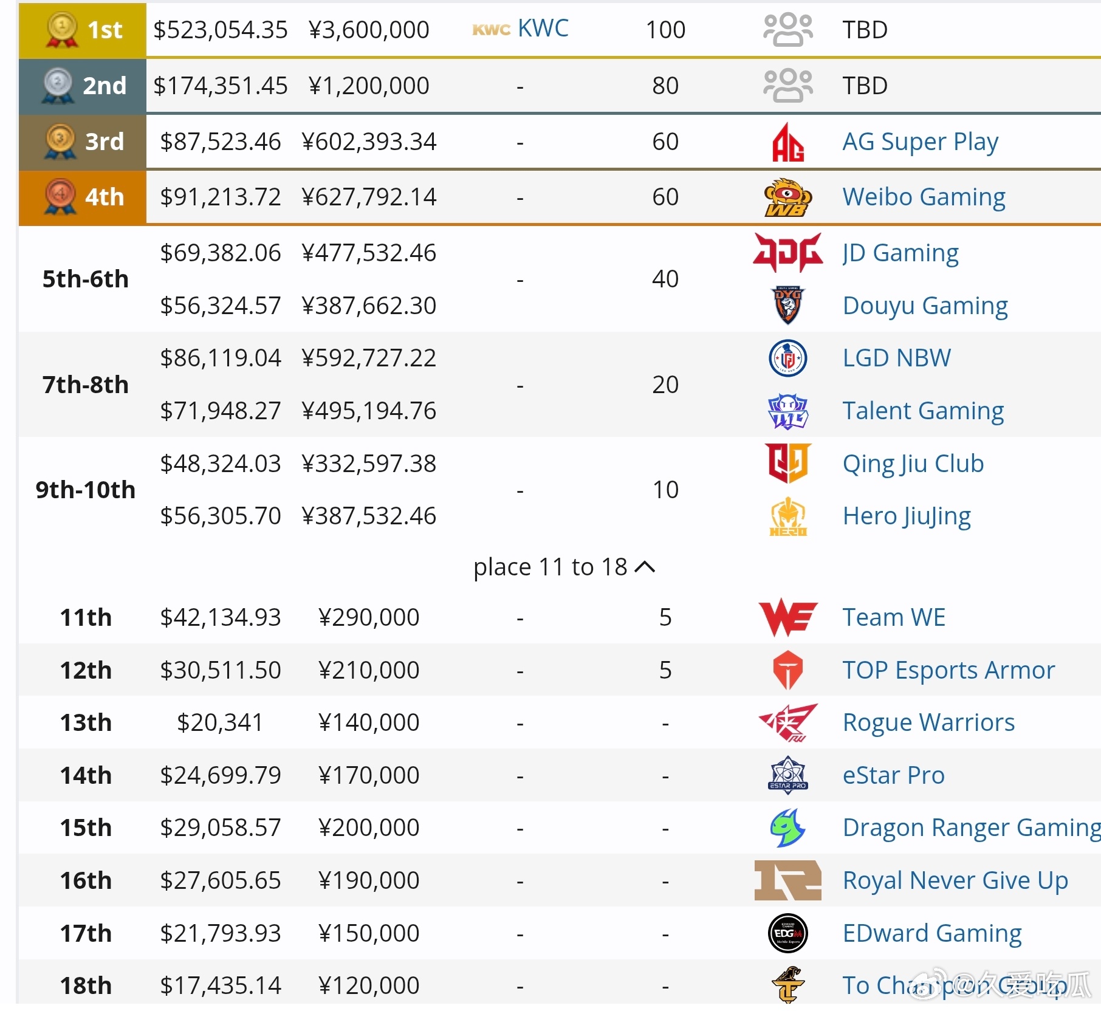Click the AG Super Play team logo
Image resolution: width=1101 pixels, height=1011 pixels.
coord(788,142)
